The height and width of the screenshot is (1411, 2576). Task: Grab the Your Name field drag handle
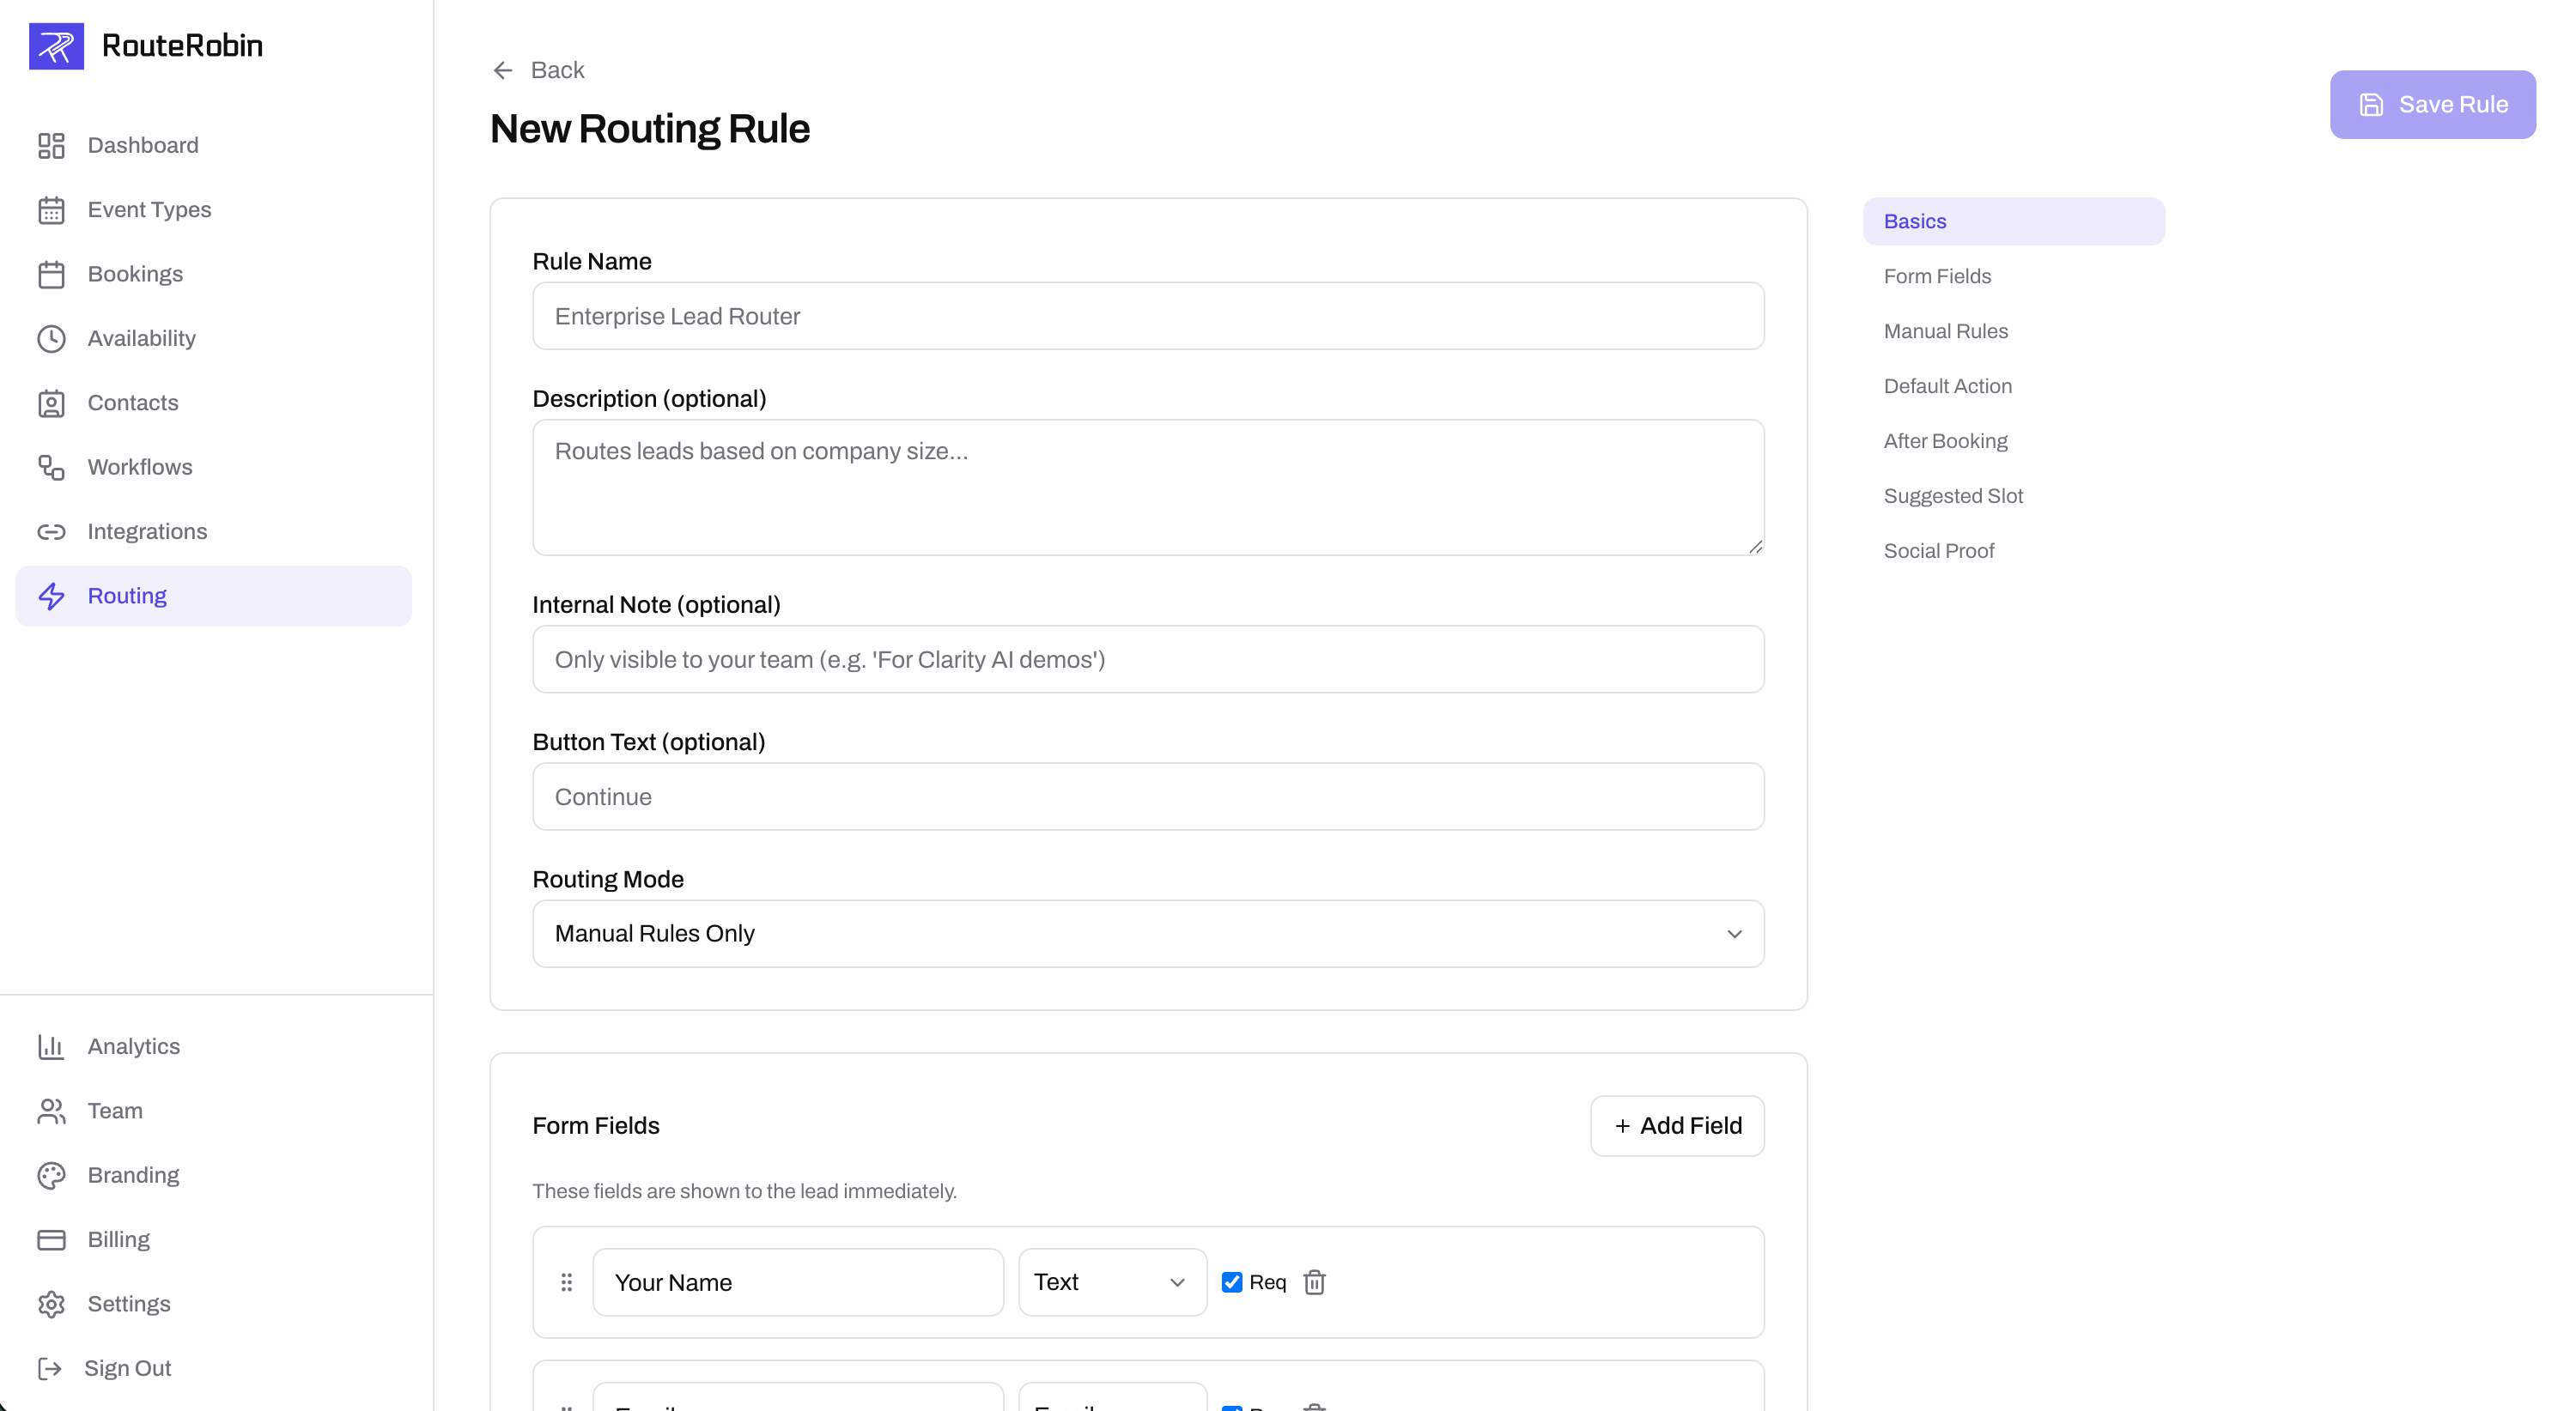pyautogui.click(x=566, y=1281)
